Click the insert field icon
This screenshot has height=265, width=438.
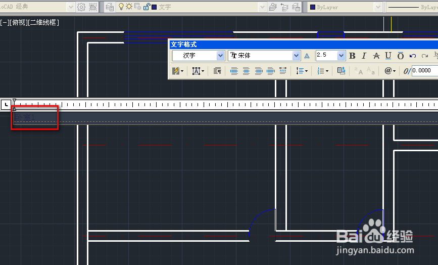coord(341,71)
